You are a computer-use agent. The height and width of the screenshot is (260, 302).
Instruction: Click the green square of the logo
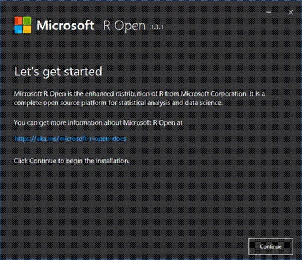[x=27, y=21]
